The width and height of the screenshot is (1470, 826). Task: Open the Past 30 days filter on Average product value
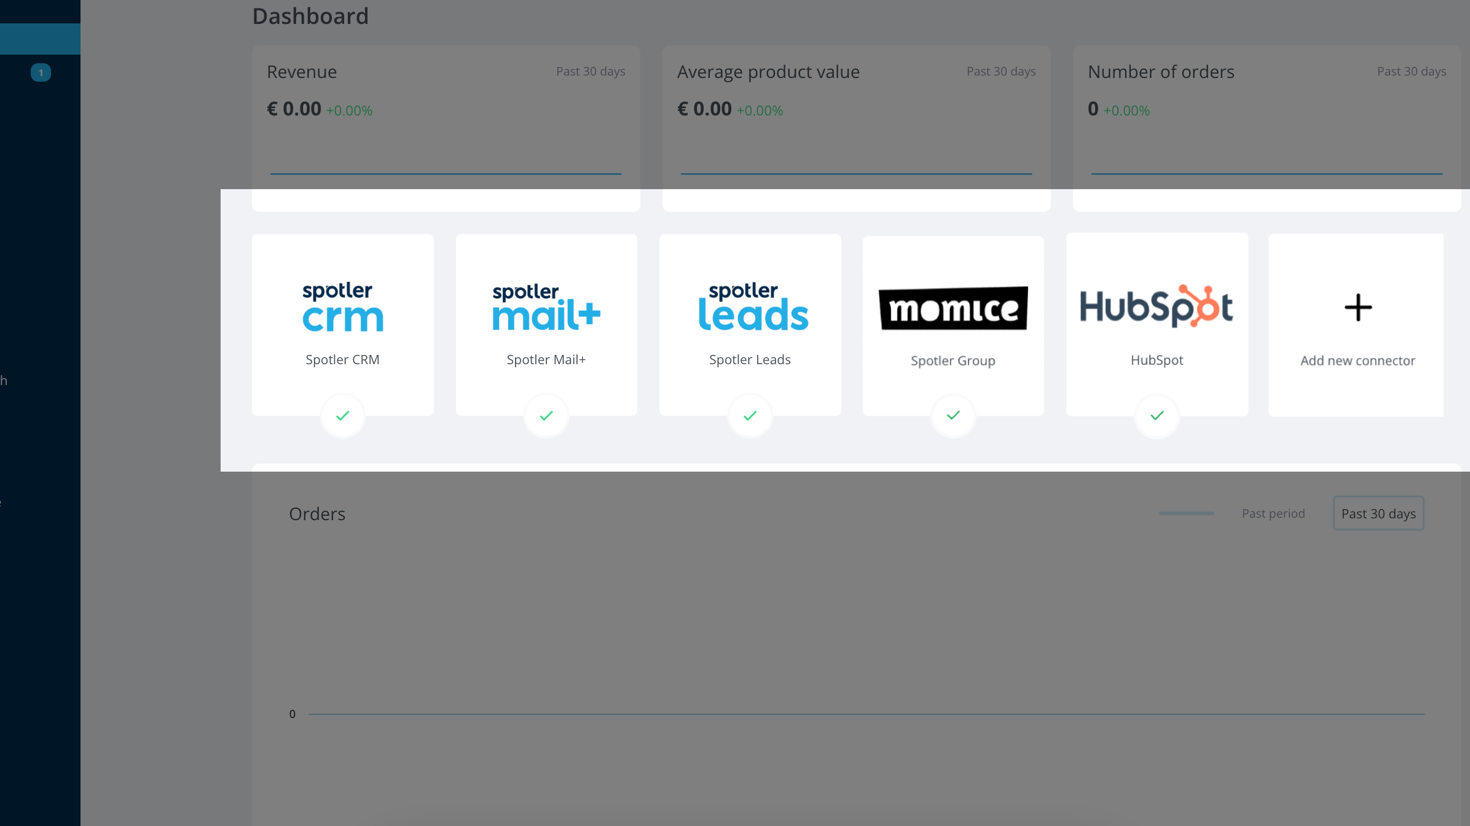1000,71
